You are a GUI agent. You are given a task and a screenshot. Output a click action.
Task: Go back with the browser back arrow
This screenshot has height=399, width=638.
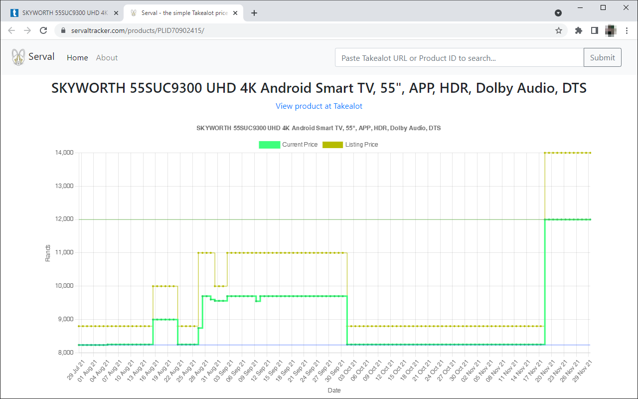click(x=11, y=30)
